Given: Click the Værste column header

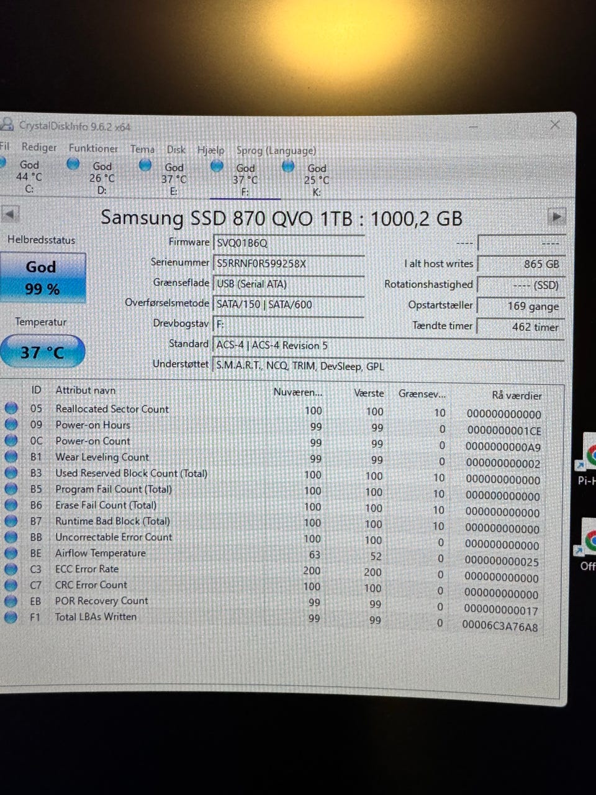Looking at the screenshot, I should pos(369,393).
